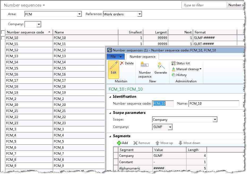Toggle the select-all checkbox in the grid header
Image resolution: width=247 pixels, height=174 pixels.
pyautogui.click(x=3, y=32)
